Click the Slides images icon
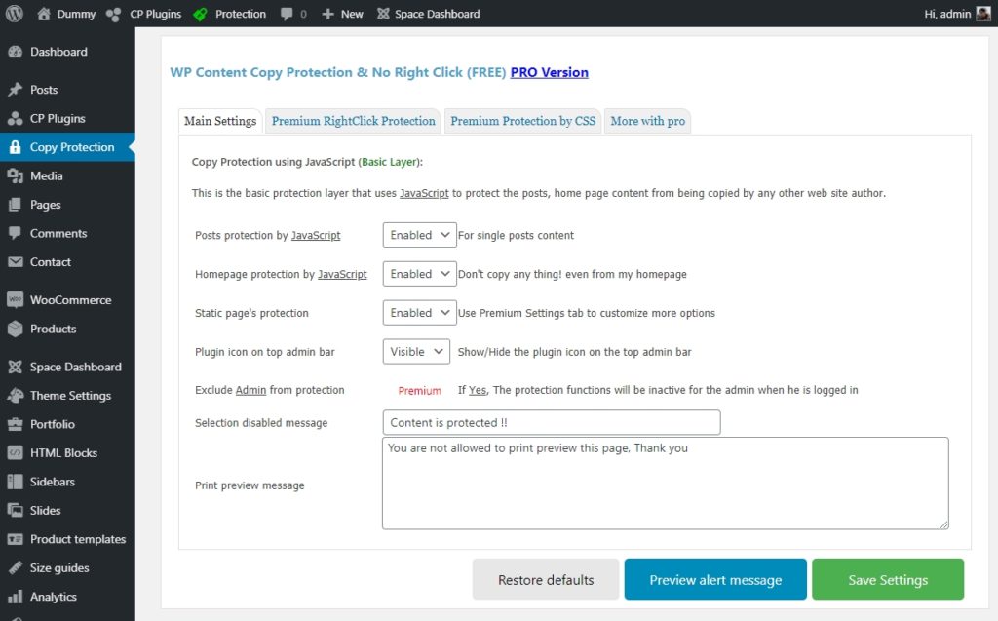 point(16,510)
